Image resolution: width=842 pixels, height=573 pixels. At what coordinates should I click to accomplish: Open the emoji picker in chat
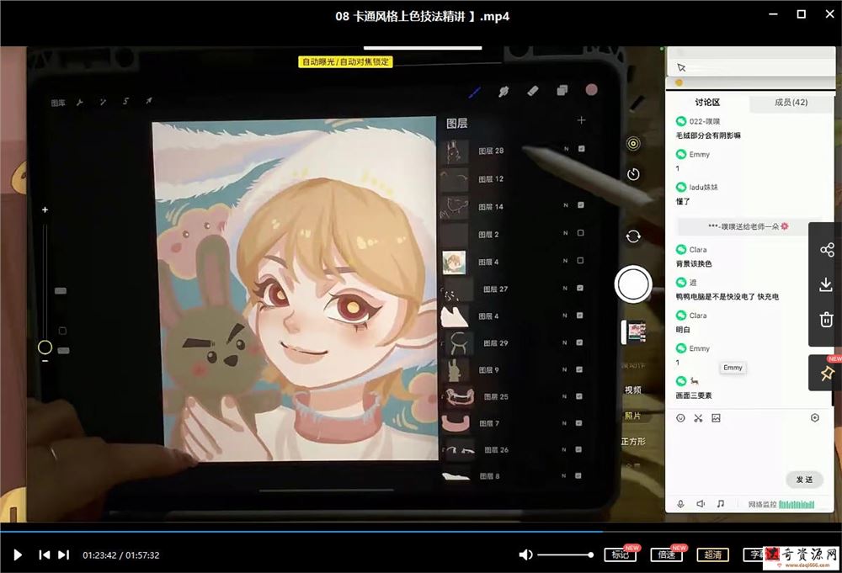coord(680,418)
